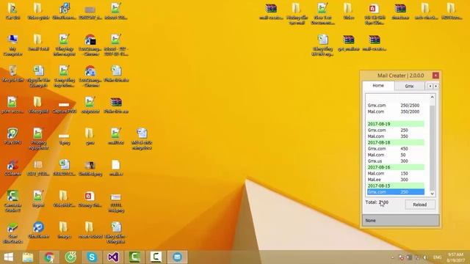Open Skype from the taskbar
Screen dimensions: 470x264
tap(92, 257)
